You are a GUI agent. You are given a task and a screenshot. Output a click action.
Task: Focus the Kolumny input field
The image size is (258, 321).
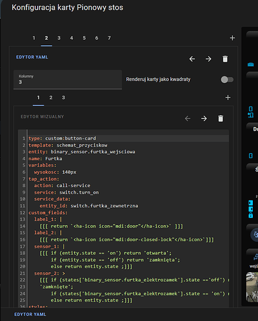(68, 80)
